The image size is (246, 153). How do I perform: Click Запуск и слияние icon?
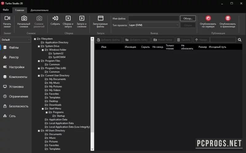[82, 18]
